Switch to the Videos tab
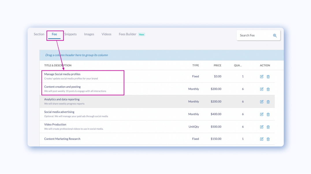Screen dimensions: 311x174 (106, 34)
